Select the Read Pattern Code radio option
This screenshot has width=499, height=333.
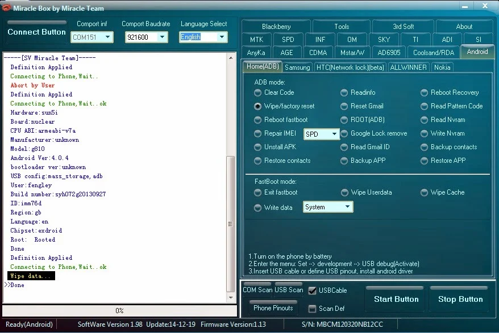424,106
